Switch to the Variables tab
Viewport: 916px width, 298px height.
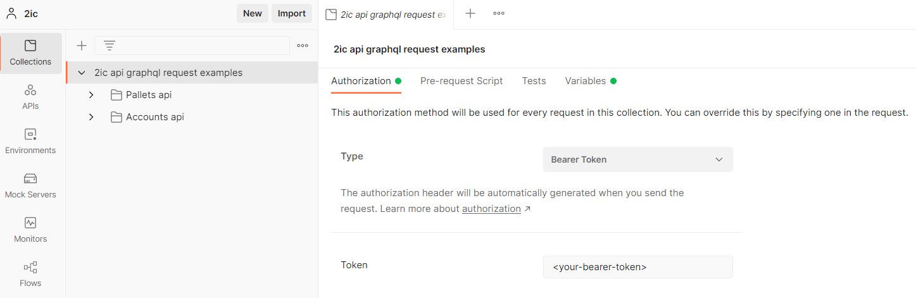pyautogui.click(x=586, y=81)
